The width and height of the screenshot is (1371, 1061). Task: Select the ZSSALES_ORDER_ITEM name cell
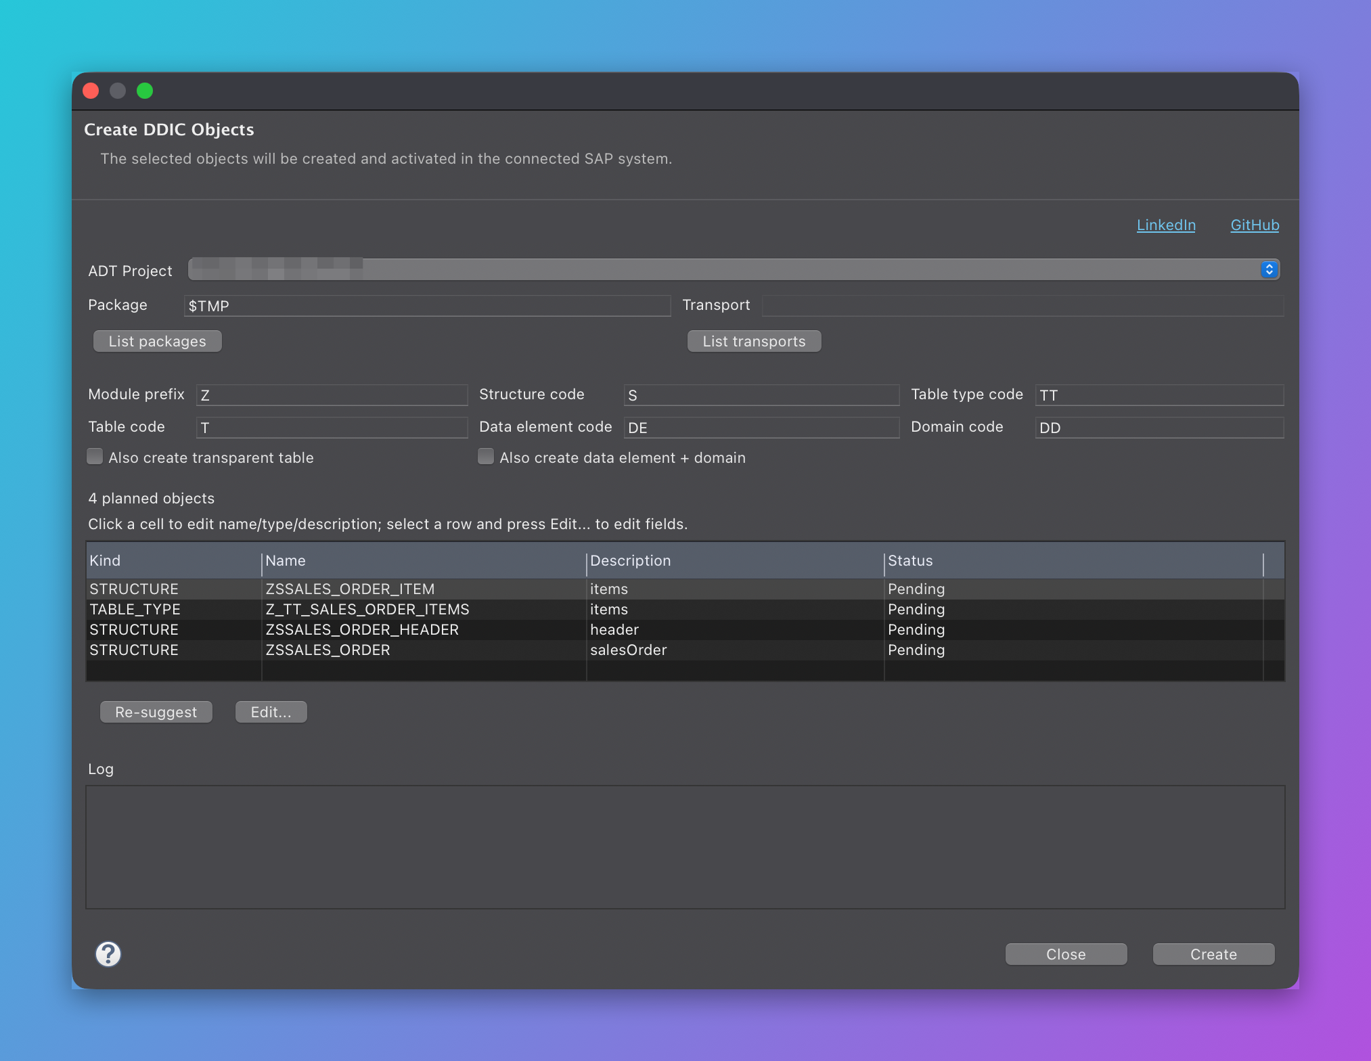coord(424,589)
